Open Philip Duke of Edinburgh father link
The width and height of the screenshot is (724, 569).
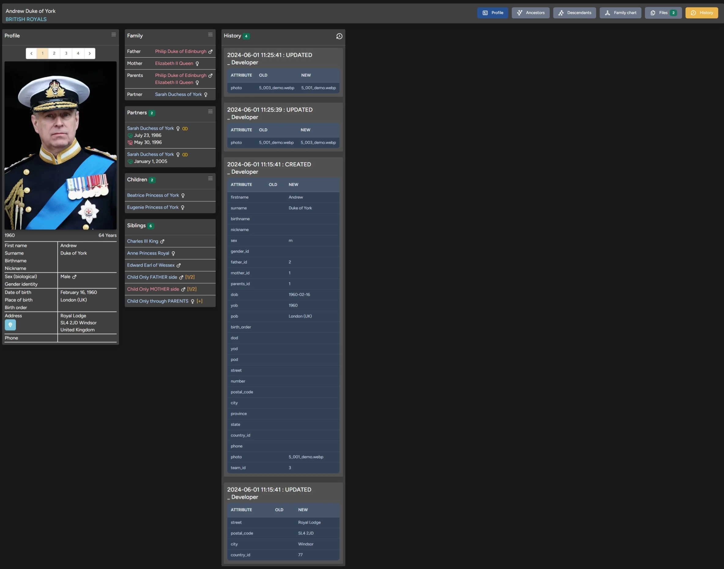tap(180, 51)
